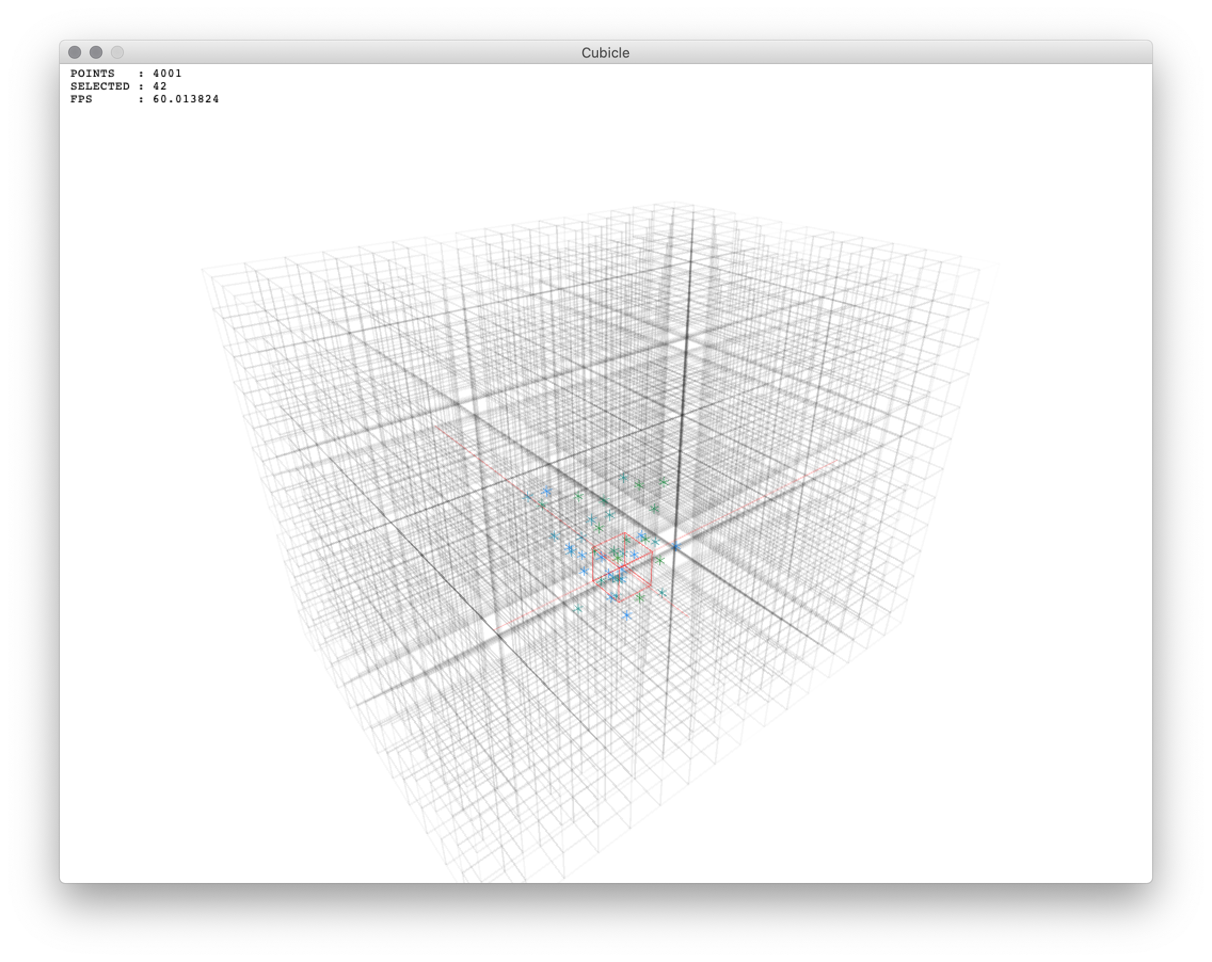Minimize the Cubicle window
The width and height of the screenshot is (1212, 962).
tap(96, 52)
